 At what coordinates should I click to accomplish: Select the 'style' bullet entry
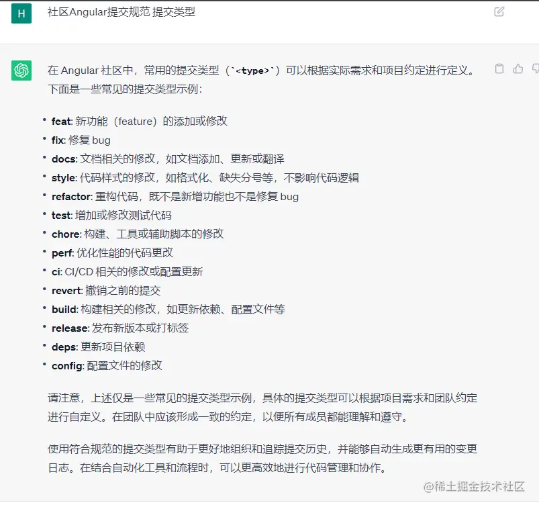[205, 177]
